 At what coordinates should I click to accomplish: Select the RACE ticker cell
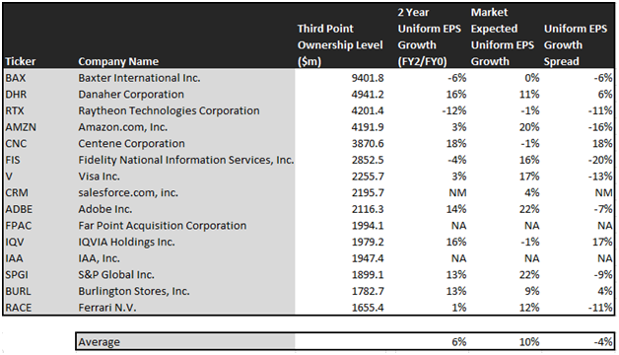tap(19, 308)
